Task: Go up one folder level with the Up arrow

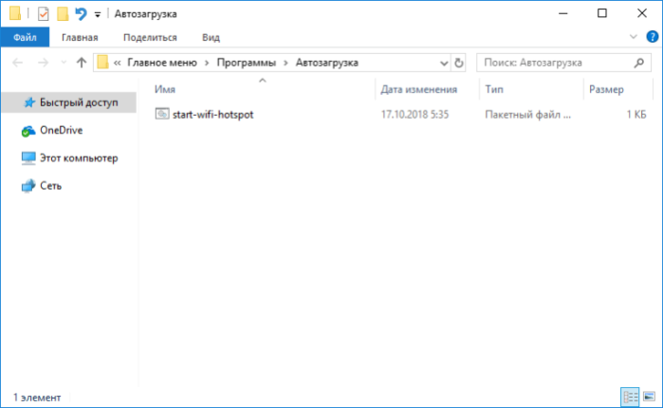Action: coord(82,63)
